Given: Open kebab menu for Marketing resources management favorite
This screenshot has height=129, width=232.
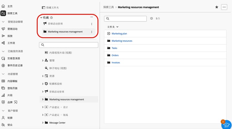Looking at the screenshot, I should tap(92, 32).
